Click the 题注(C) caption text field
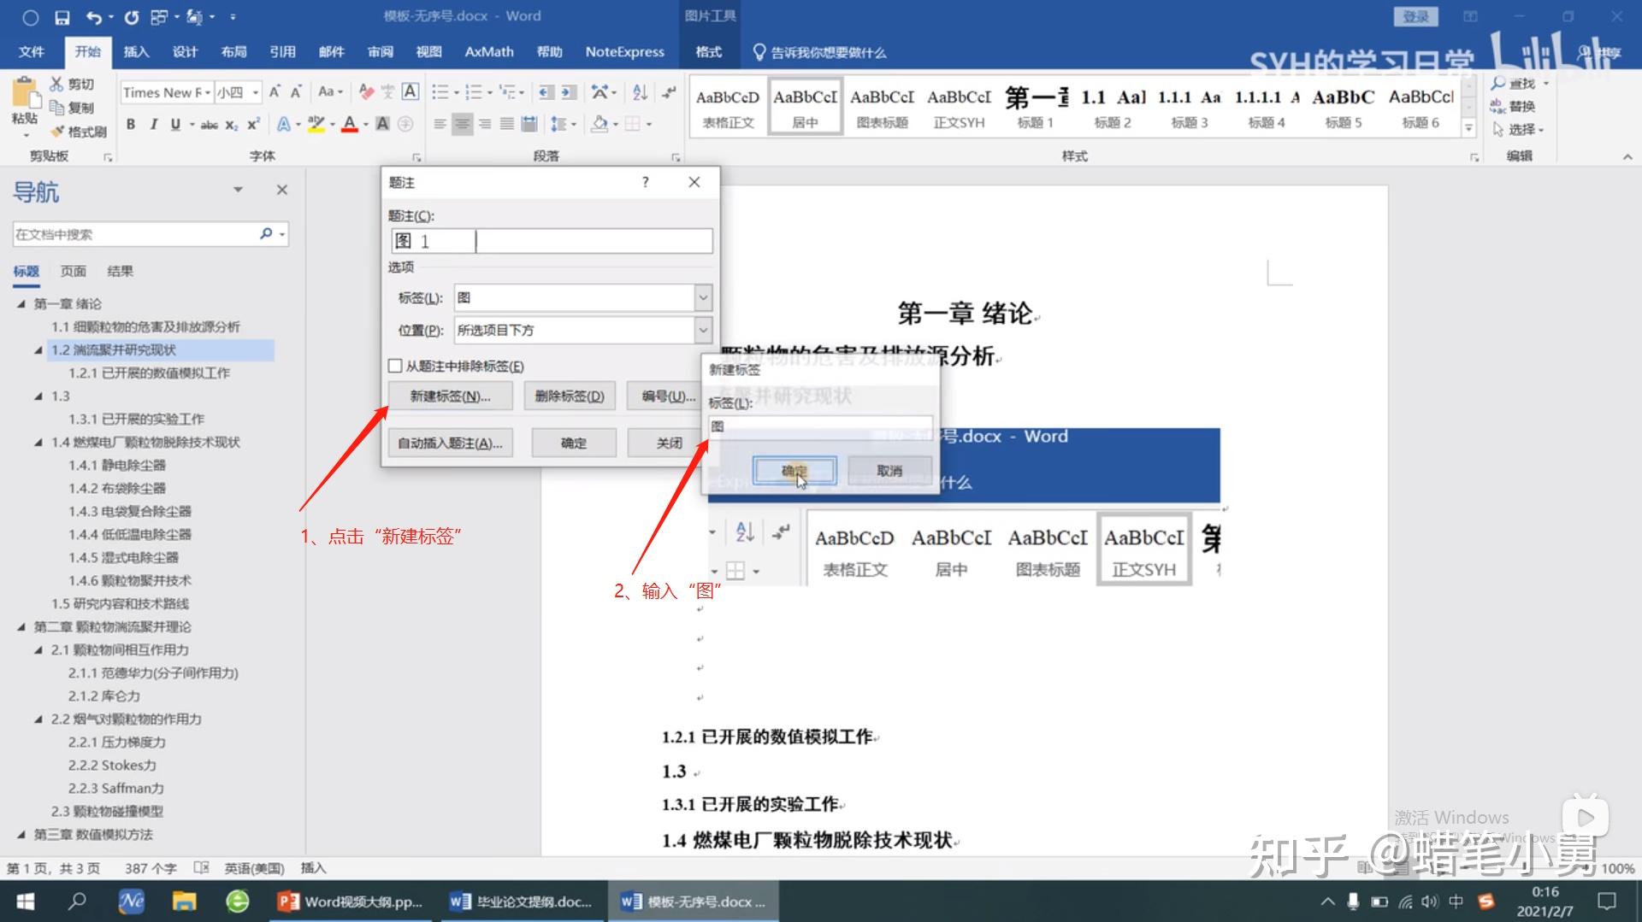 [552, 241]
